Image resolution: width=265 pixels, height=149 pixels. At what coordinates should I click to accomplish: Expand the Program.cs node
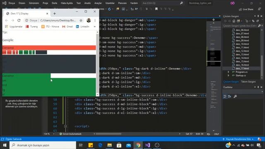point(229,72)
